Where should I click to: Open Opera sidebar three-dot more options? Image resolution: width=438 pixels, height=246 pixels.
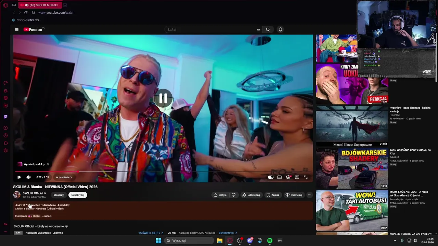[5, 232]
